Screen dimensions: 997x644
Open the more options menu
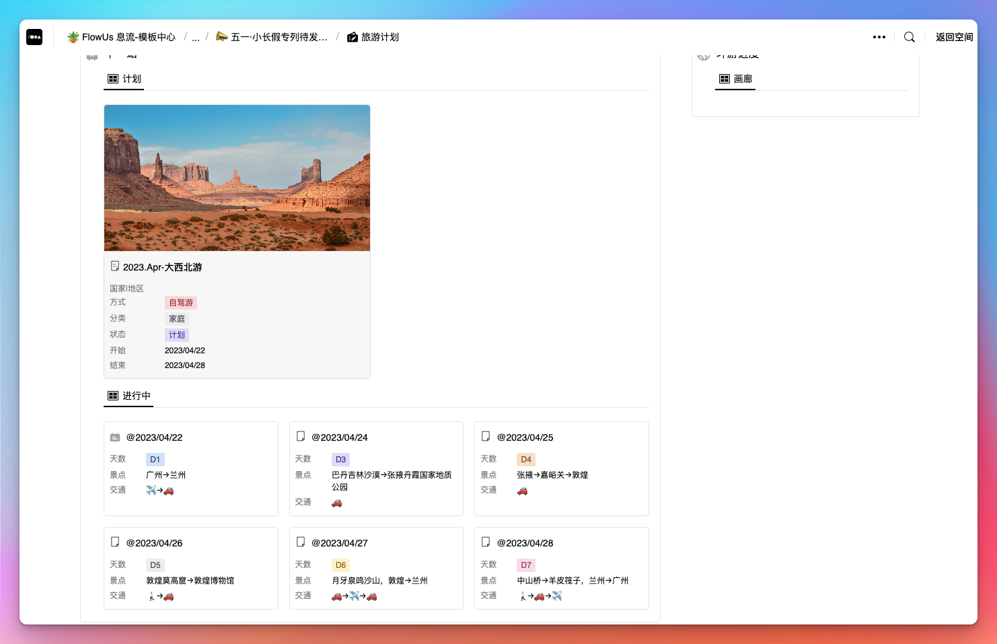point(879,37)
